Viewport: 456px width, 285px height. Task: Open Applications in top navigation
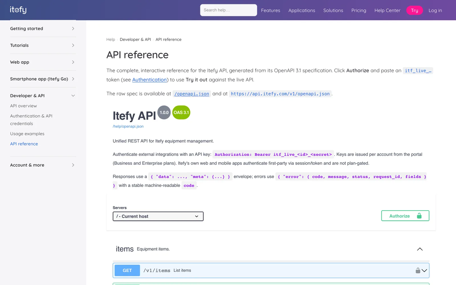(x=302, y=10)
